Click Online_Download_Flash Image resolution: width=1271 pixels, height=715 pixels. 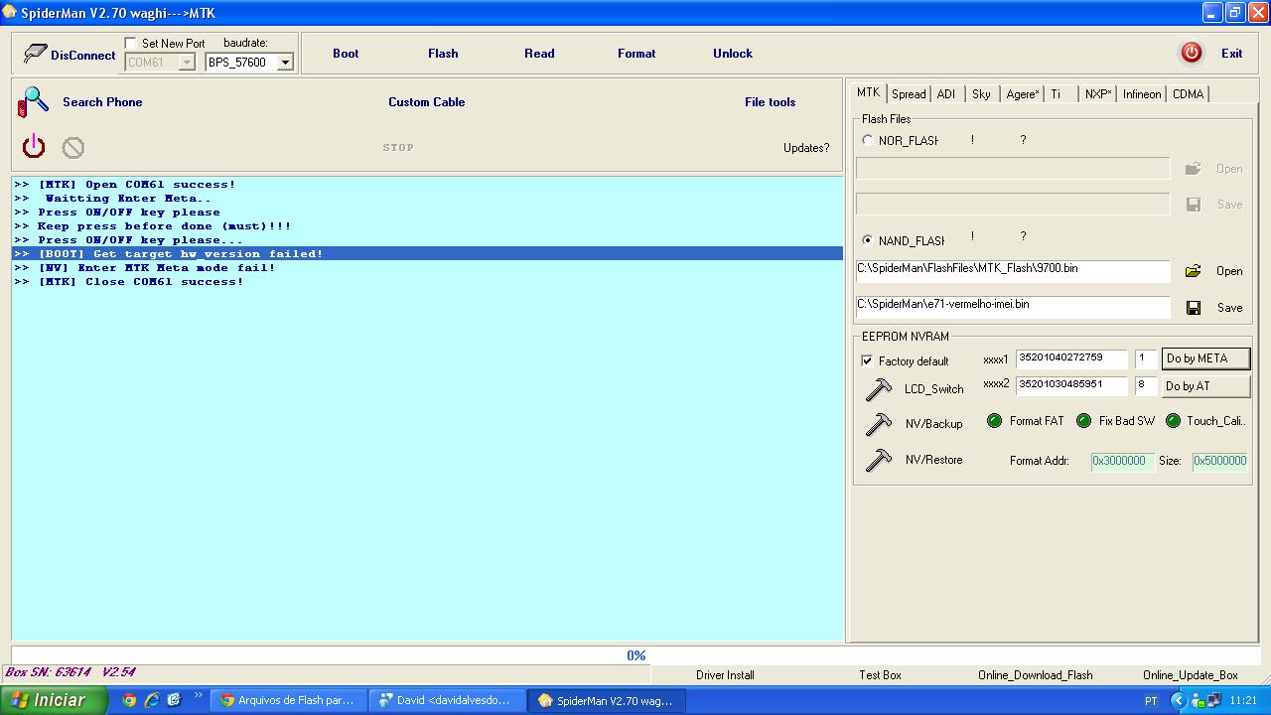tap(1035, 675)
